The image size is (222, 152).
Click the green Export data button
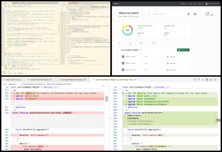point(183,50)
